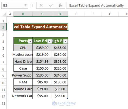Screen dimensions: 128x109
Task: Open the Name Box dropdown arrow
Action: tap(26, 5)
